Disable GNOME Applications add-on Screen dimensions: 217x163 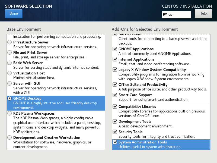tap(115, 49)
